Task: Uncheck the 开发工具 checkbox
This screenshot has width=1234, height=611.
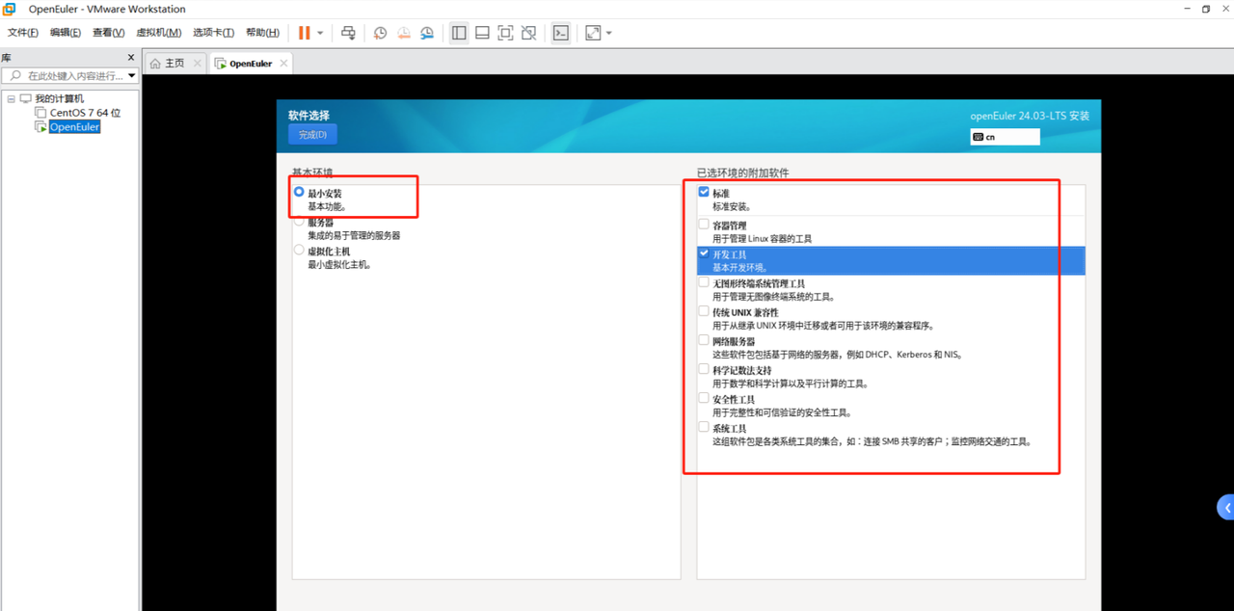Action: 704,253
